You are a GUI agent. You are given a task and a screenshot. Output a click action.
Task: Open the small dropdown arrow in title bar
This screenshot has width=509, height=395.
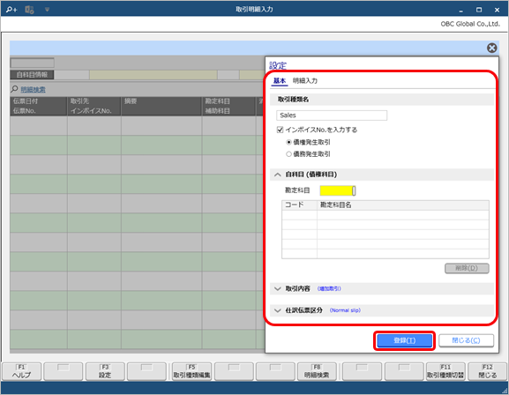[x=47, y=10]
